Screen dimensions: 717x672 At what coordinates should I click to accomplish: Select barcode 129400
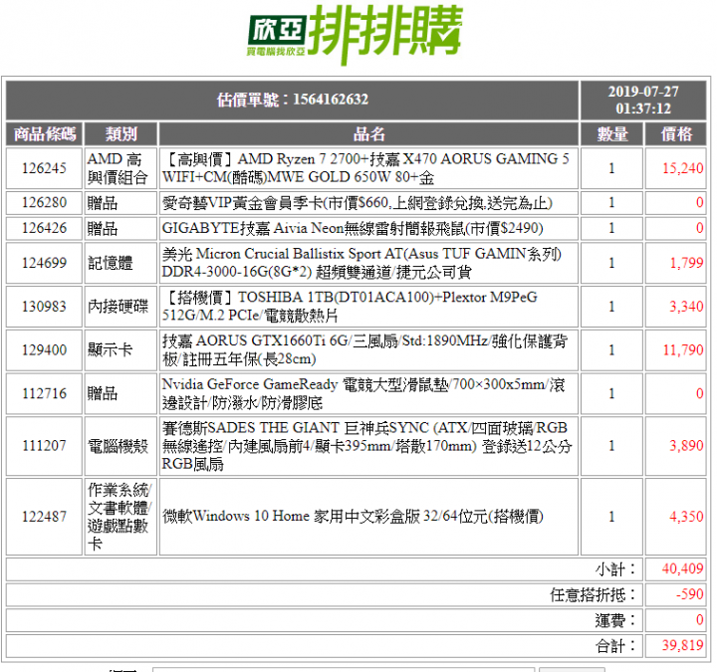coord(45,350)
